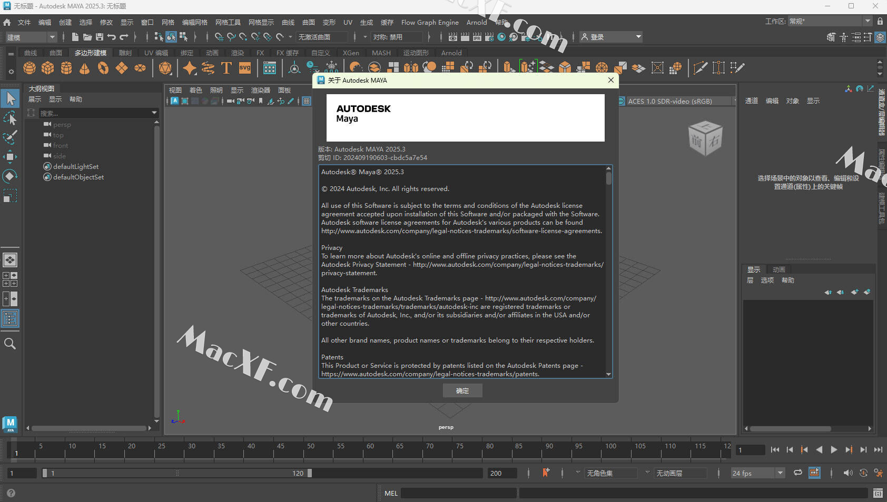887x502 pixels.
Task: Select the Scale tool in toolbox
Action: pyautogui.click(x=10, y=196)
